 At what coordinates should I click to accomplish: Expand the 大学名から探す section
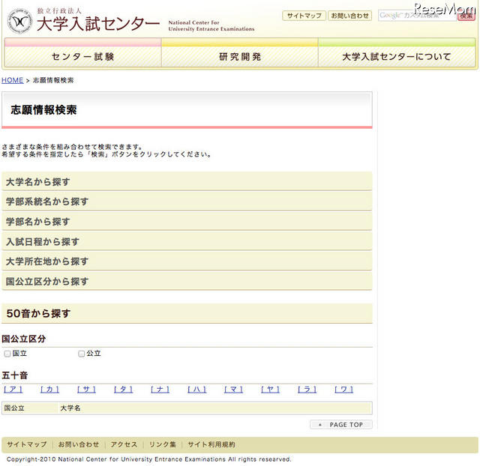[x=186, y=182]
